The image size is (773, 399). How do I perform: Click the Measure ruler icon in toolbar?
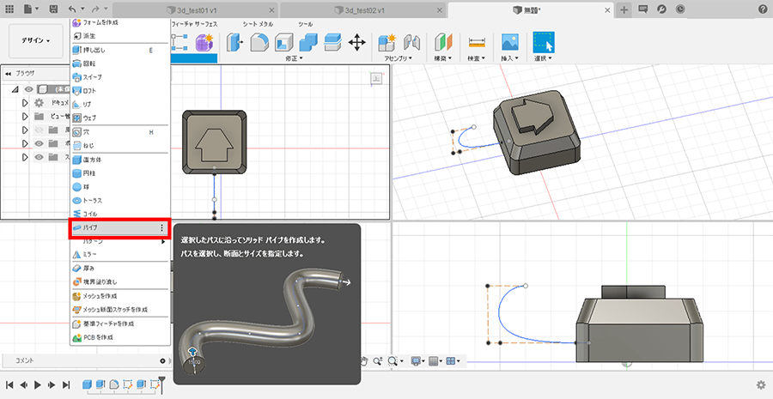[477, 42]
